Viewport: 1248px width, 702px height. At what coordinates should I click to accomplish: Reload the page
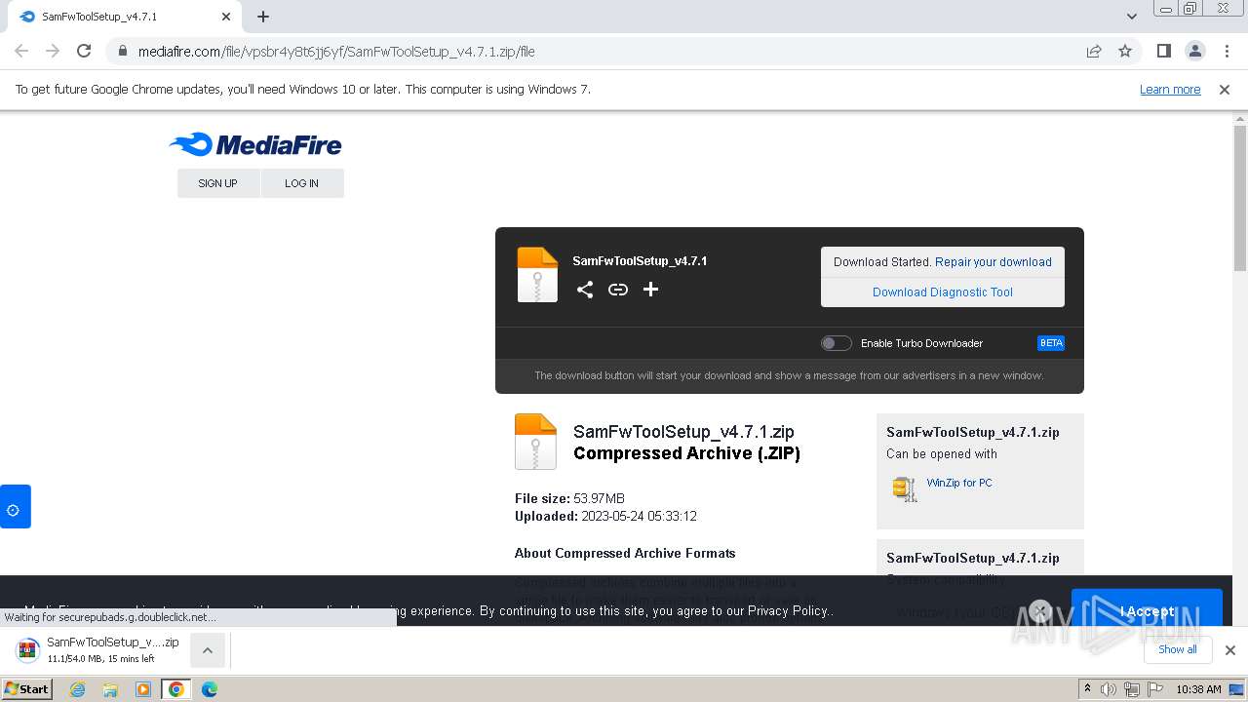pos(84,52)
